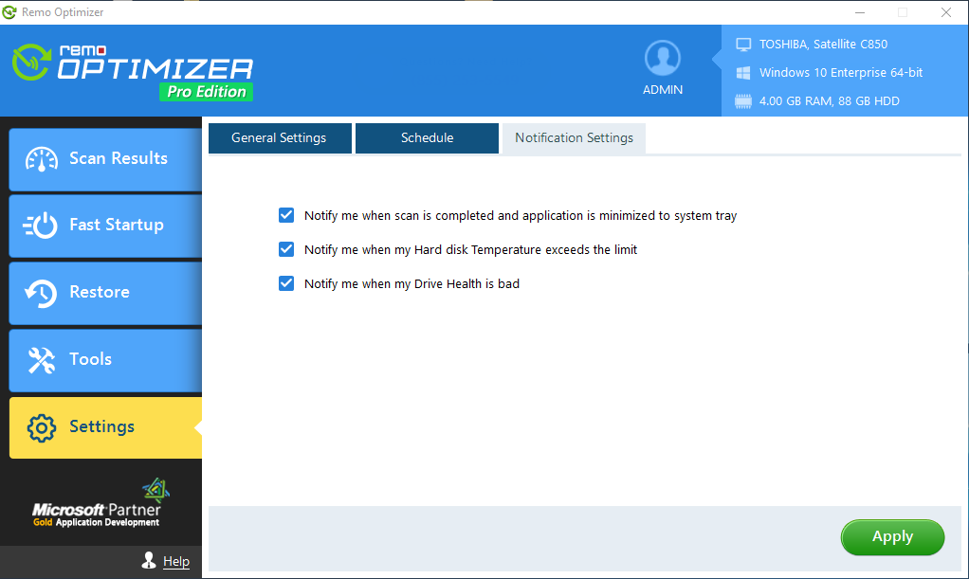The image size is (969, 579).
Task: Open Restore via its rewind arrow icon
Action: [40, 293]
